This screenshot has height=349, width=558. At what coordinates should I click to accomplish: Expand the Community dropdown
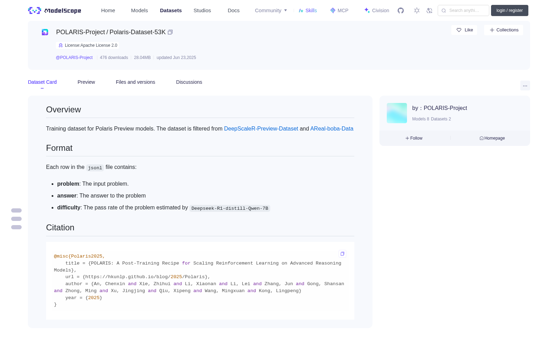tap(271, 10)
